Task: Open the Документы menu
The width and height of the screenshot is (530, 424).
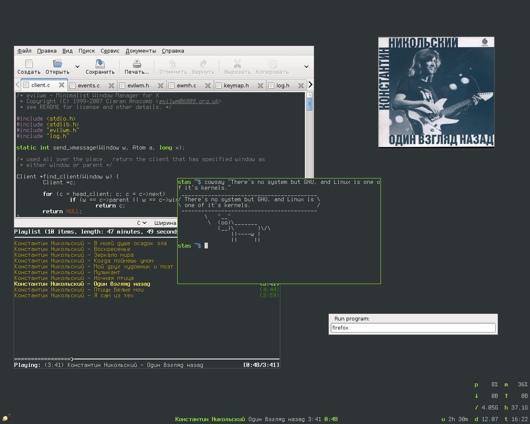Action: pos(141,51)
